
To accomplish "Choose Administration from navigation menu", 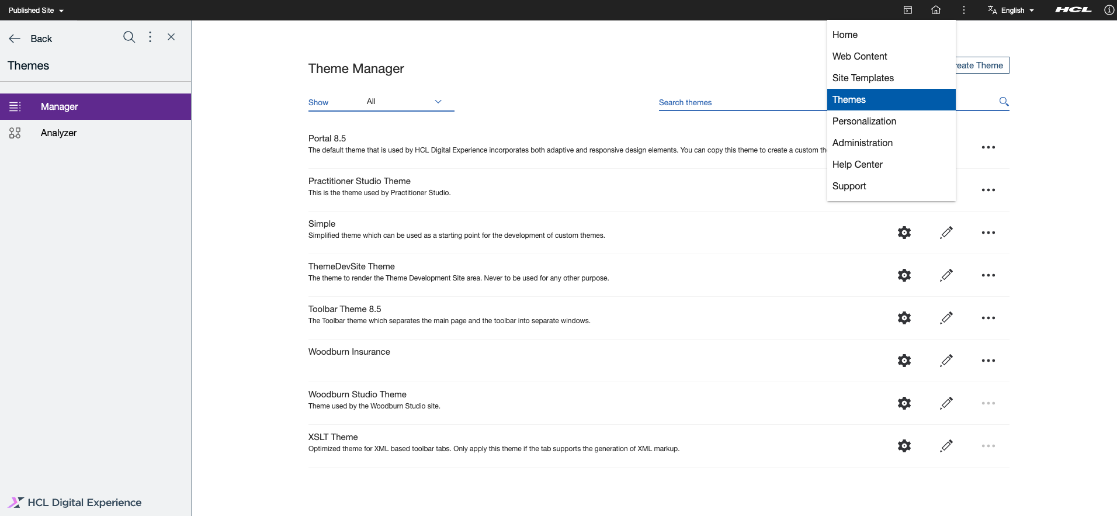I will tap(891, 143).
